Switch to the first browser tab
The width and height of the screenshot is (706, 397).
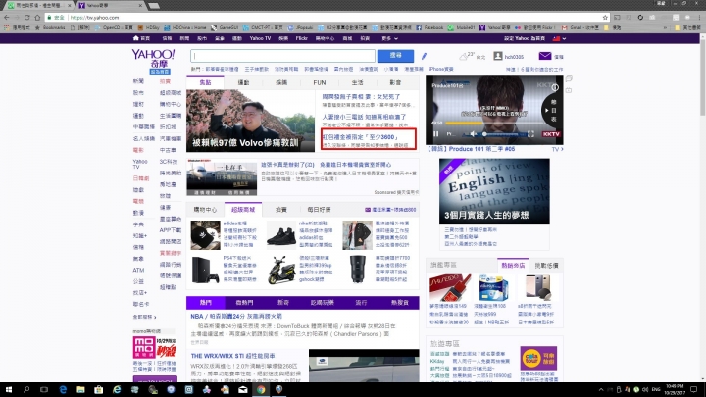pos(38,6)
